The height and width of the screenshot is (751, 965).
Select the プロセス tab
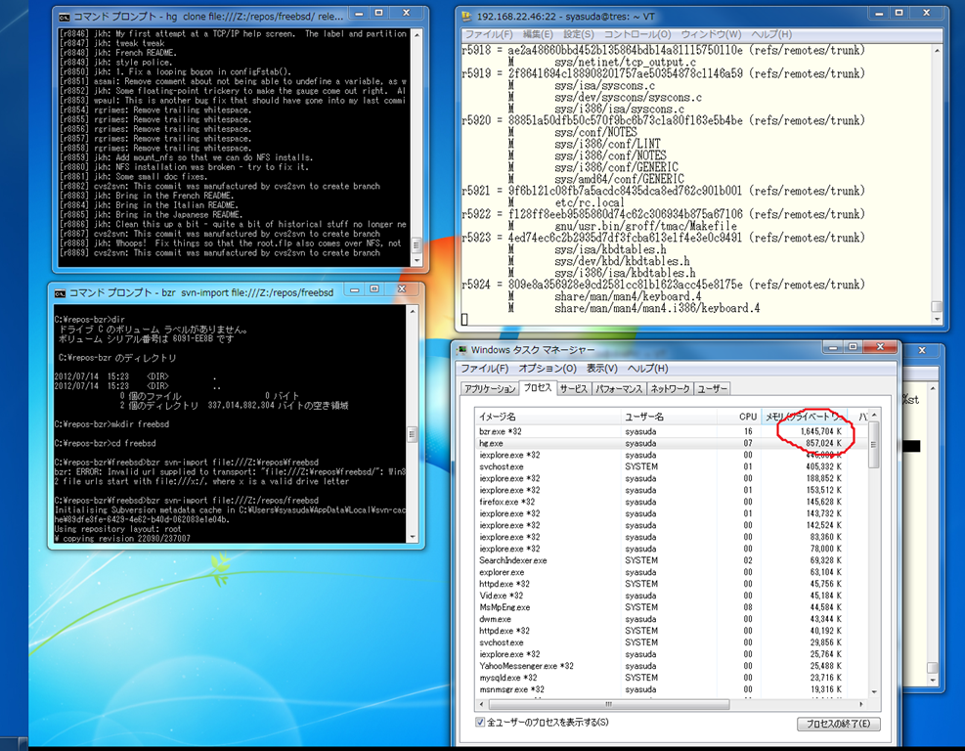[538, 388]
